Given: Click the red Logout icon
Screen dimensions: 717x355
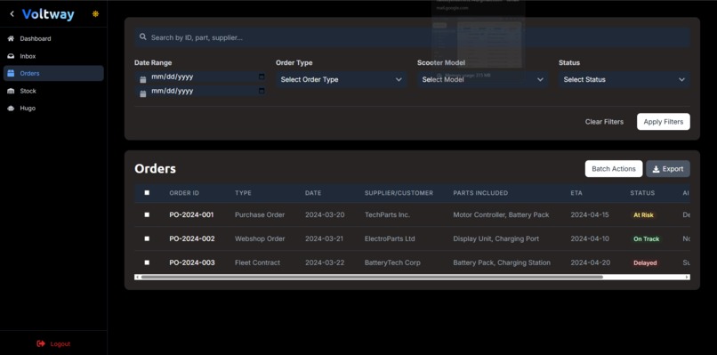Looking at the screenshot, I should click(41, 343).
